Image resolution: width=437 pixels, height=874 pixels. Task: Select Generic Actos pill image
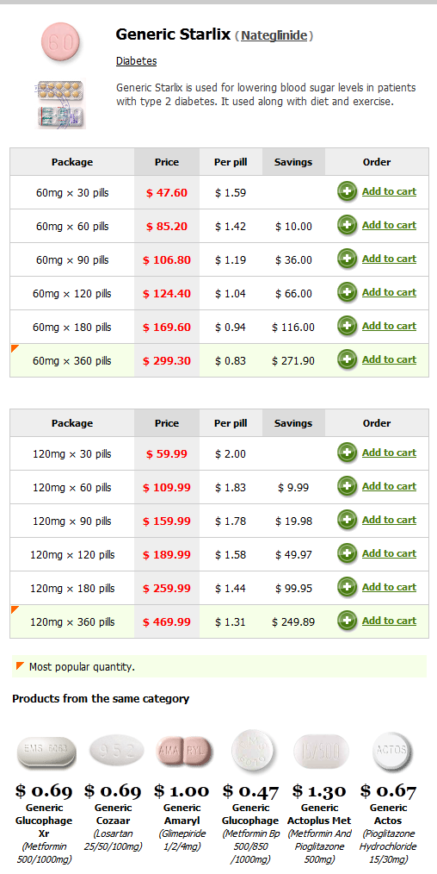pyautogui.click(x=391, y=752)
